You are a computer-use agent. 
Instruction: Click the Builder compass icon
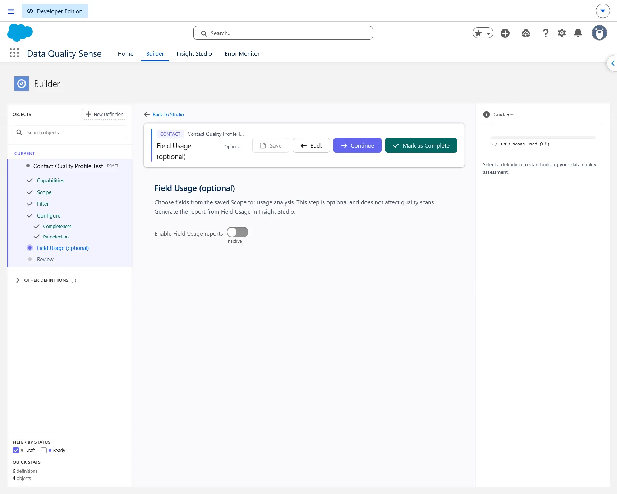click(22, 84)
